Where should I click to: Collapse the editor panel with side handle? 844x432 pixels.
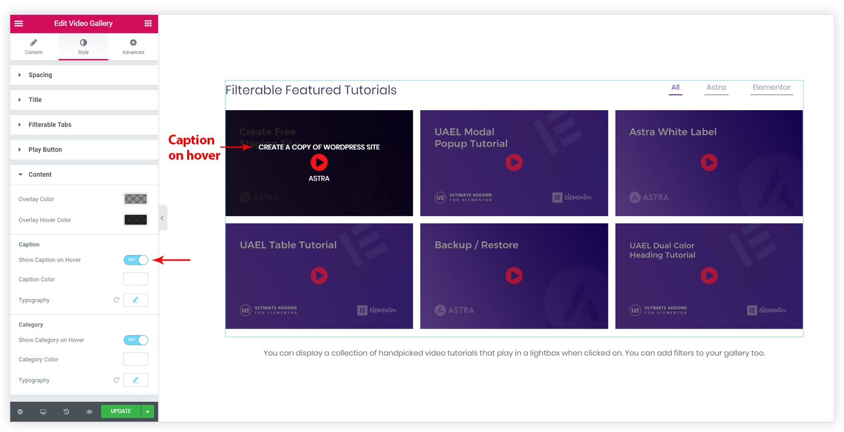pos(162,218)
